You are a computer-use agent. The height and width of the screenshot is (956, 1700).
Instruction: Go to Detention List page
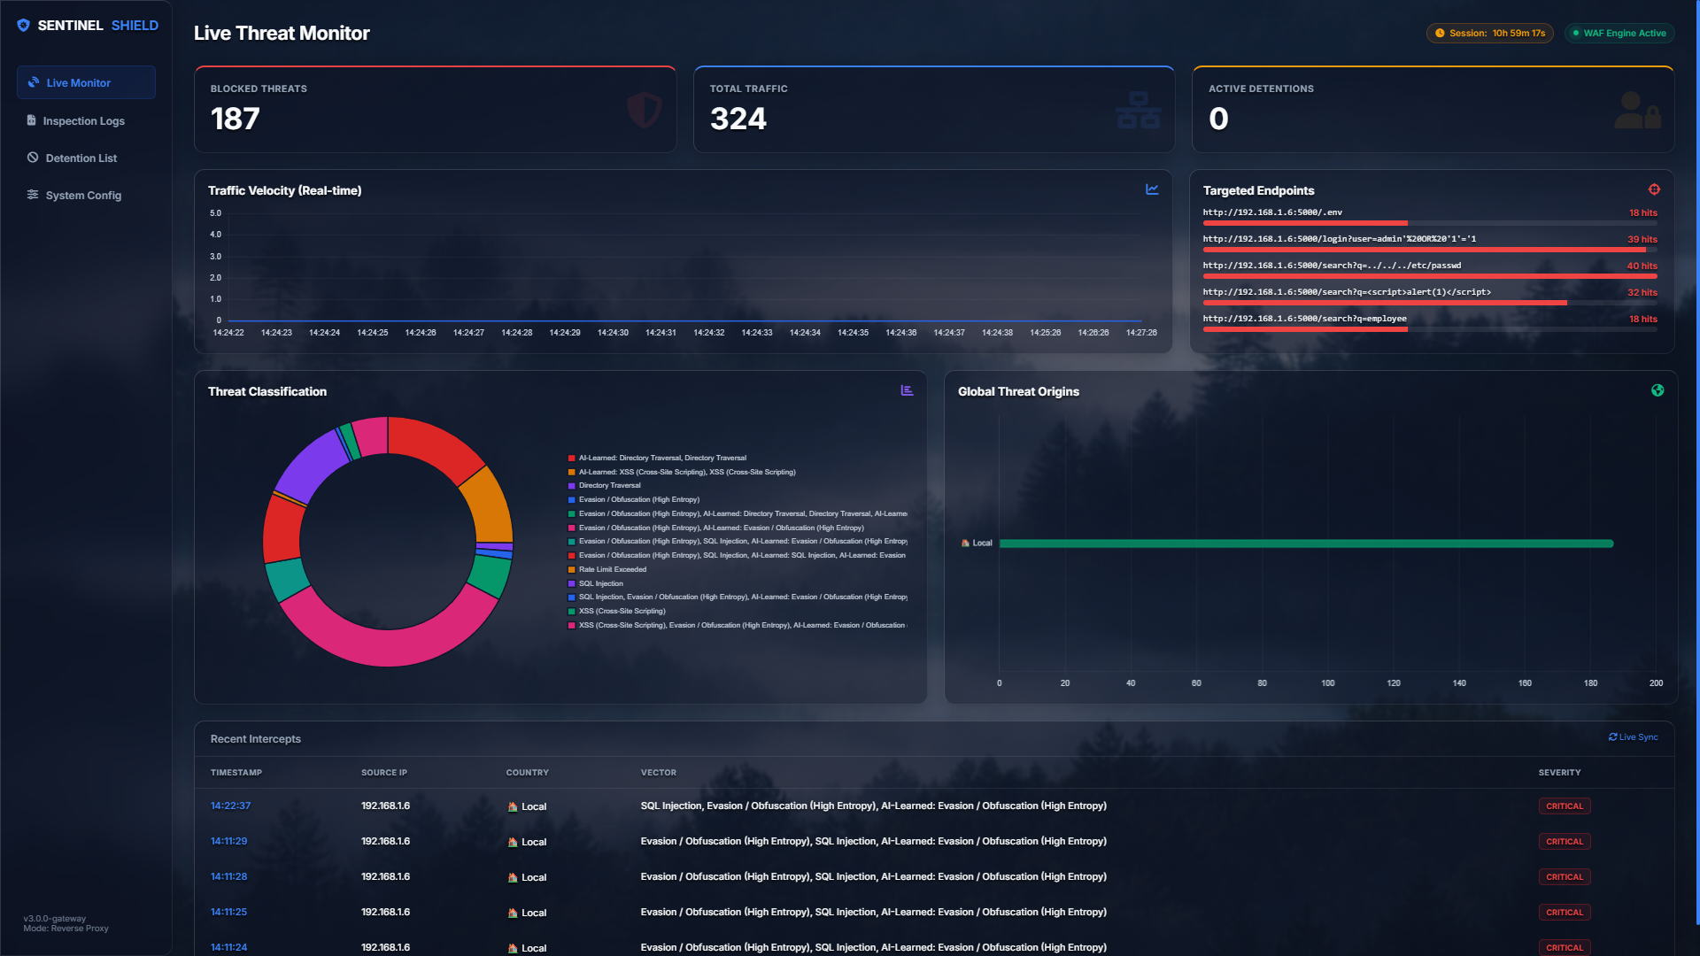[81, 158]
